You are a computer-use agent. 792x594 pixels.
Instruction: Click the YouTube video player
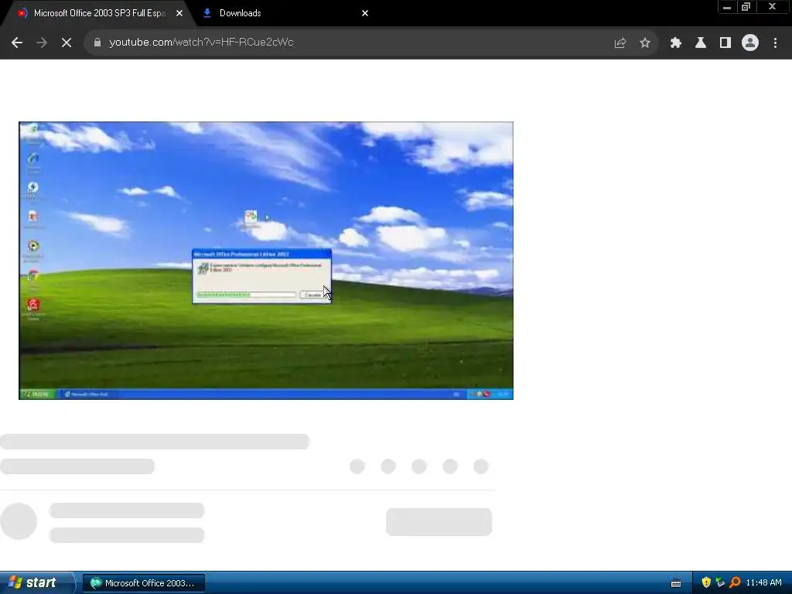[x=266, y=261]
